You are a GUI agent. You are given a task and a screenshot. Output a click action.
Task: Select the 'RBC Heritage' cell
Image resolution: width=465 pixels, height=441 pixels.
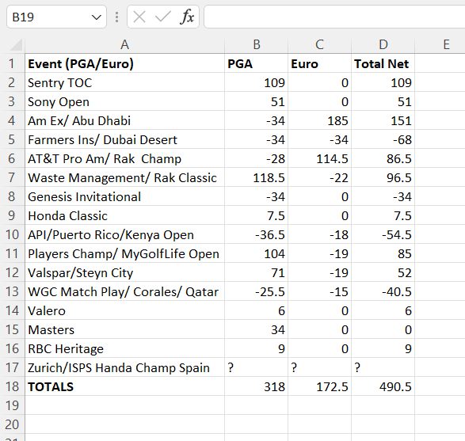coord(125,348)
